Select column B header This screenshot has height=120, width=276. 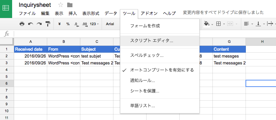(64, 42)
